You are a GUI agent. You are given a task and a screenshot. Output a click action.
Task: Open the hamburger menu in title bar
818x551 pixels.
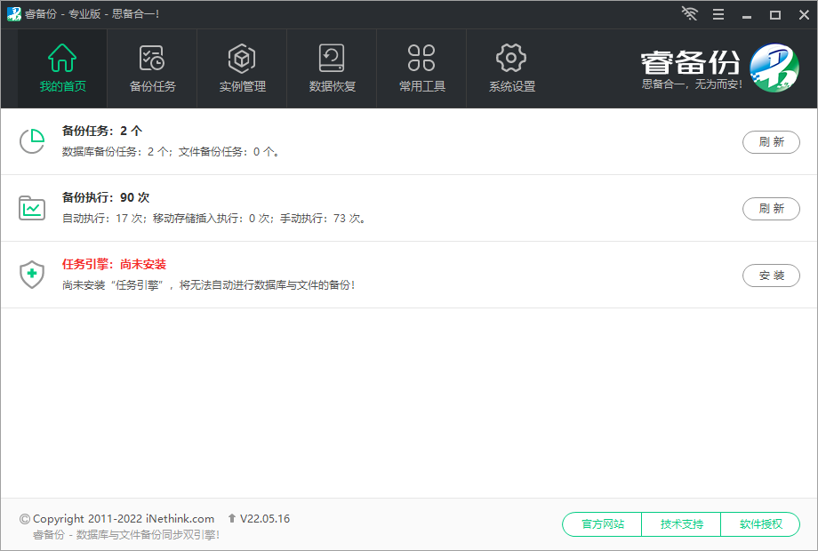[x=718, y=14]
